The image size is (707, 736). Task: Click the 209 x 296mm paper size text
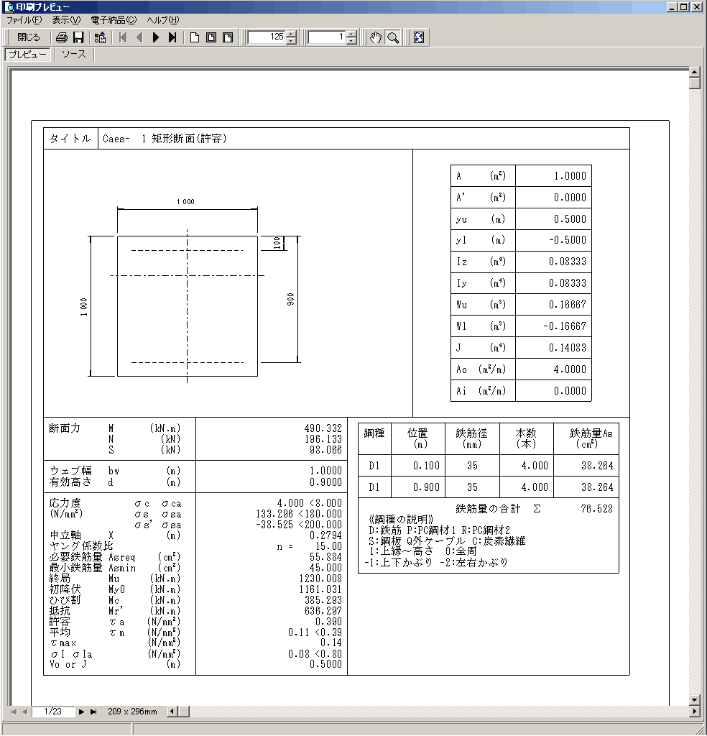click(132, 712)
